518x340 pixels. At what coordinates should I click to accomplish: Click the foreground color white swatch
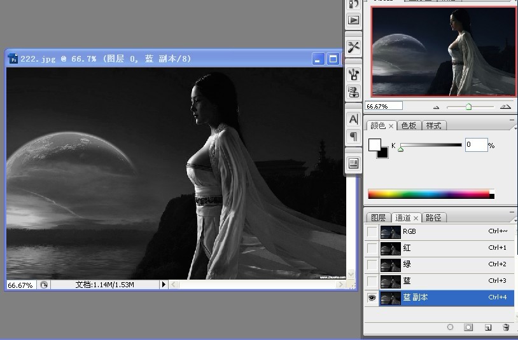click(374, 144)
